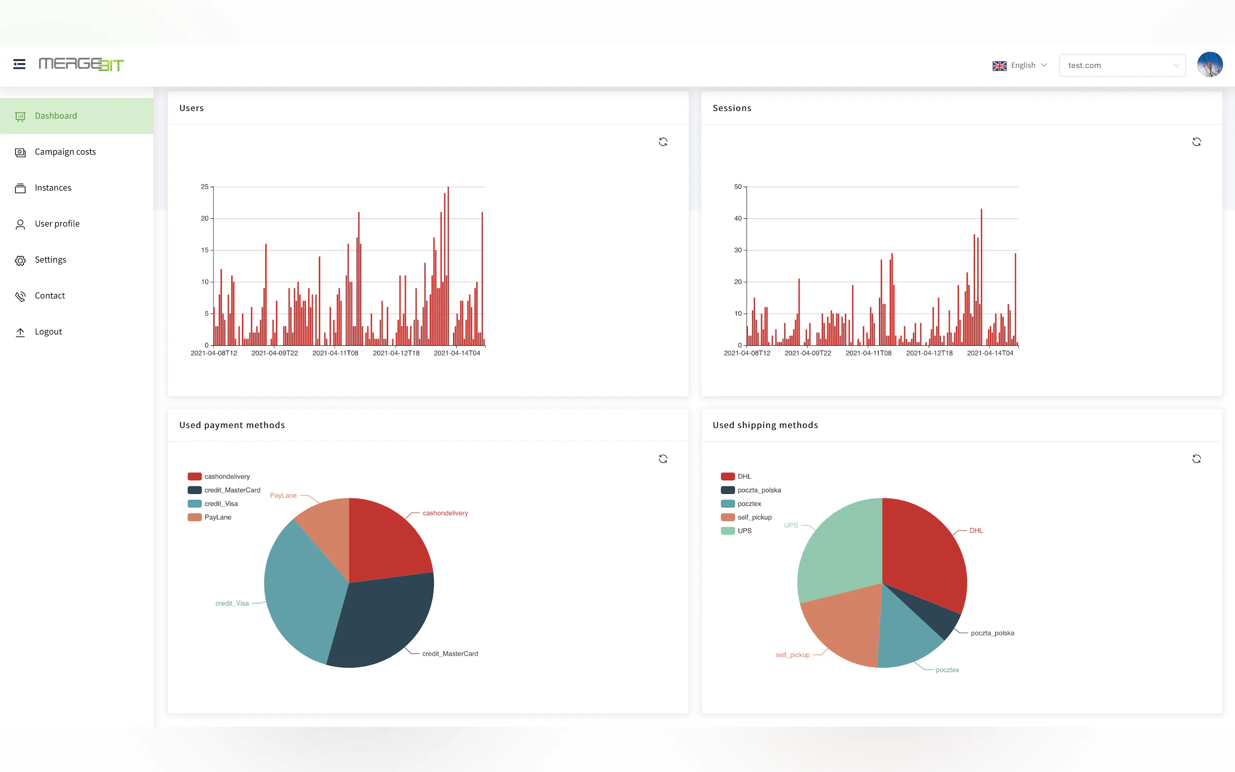
Task: Toggle the credit_Visa legend item
Action: coord(213,504)
